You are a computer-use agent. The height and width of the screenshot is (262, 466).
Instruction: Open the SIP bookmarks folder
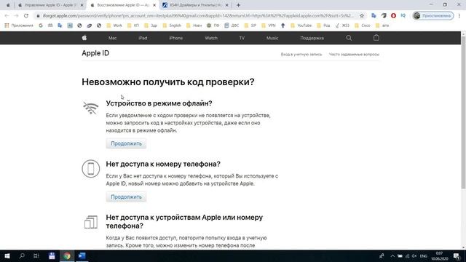coord(250,25)
